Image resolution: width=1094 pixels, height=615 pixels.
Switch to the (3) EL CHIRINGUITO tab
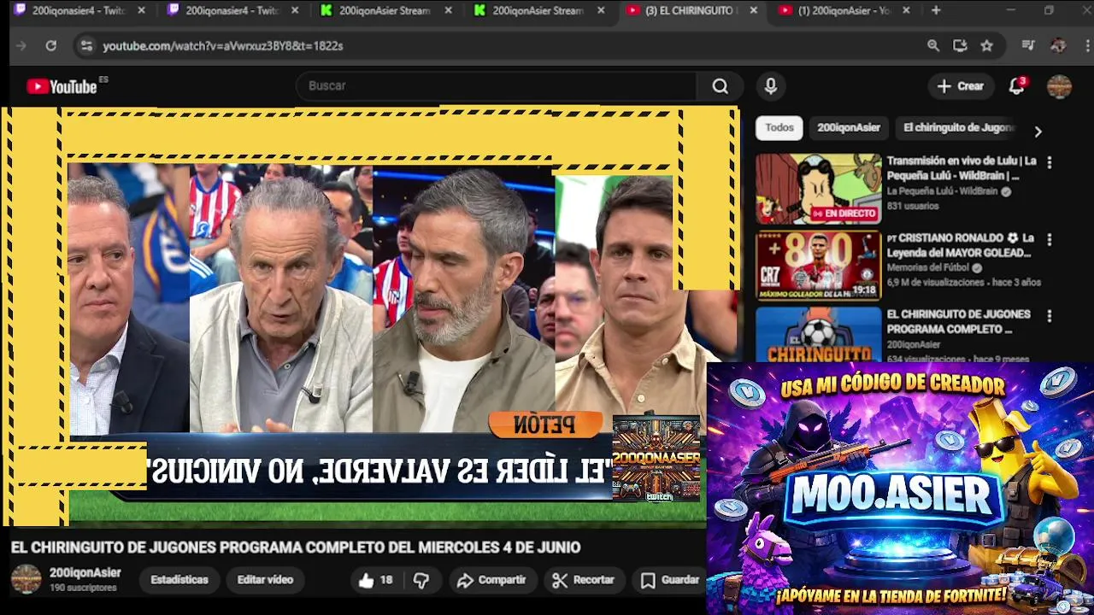coord(691,10)
